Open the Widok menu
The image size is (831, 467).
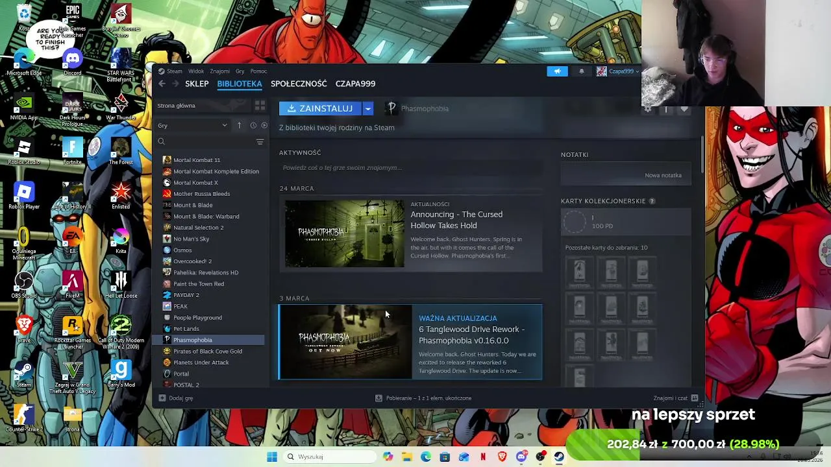[195, 71]
